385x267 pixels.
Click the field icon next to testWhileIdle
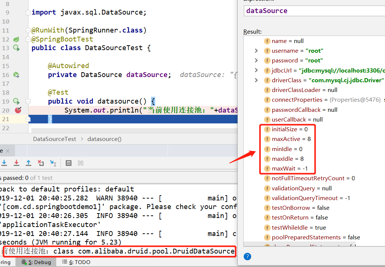pos(267,228)
